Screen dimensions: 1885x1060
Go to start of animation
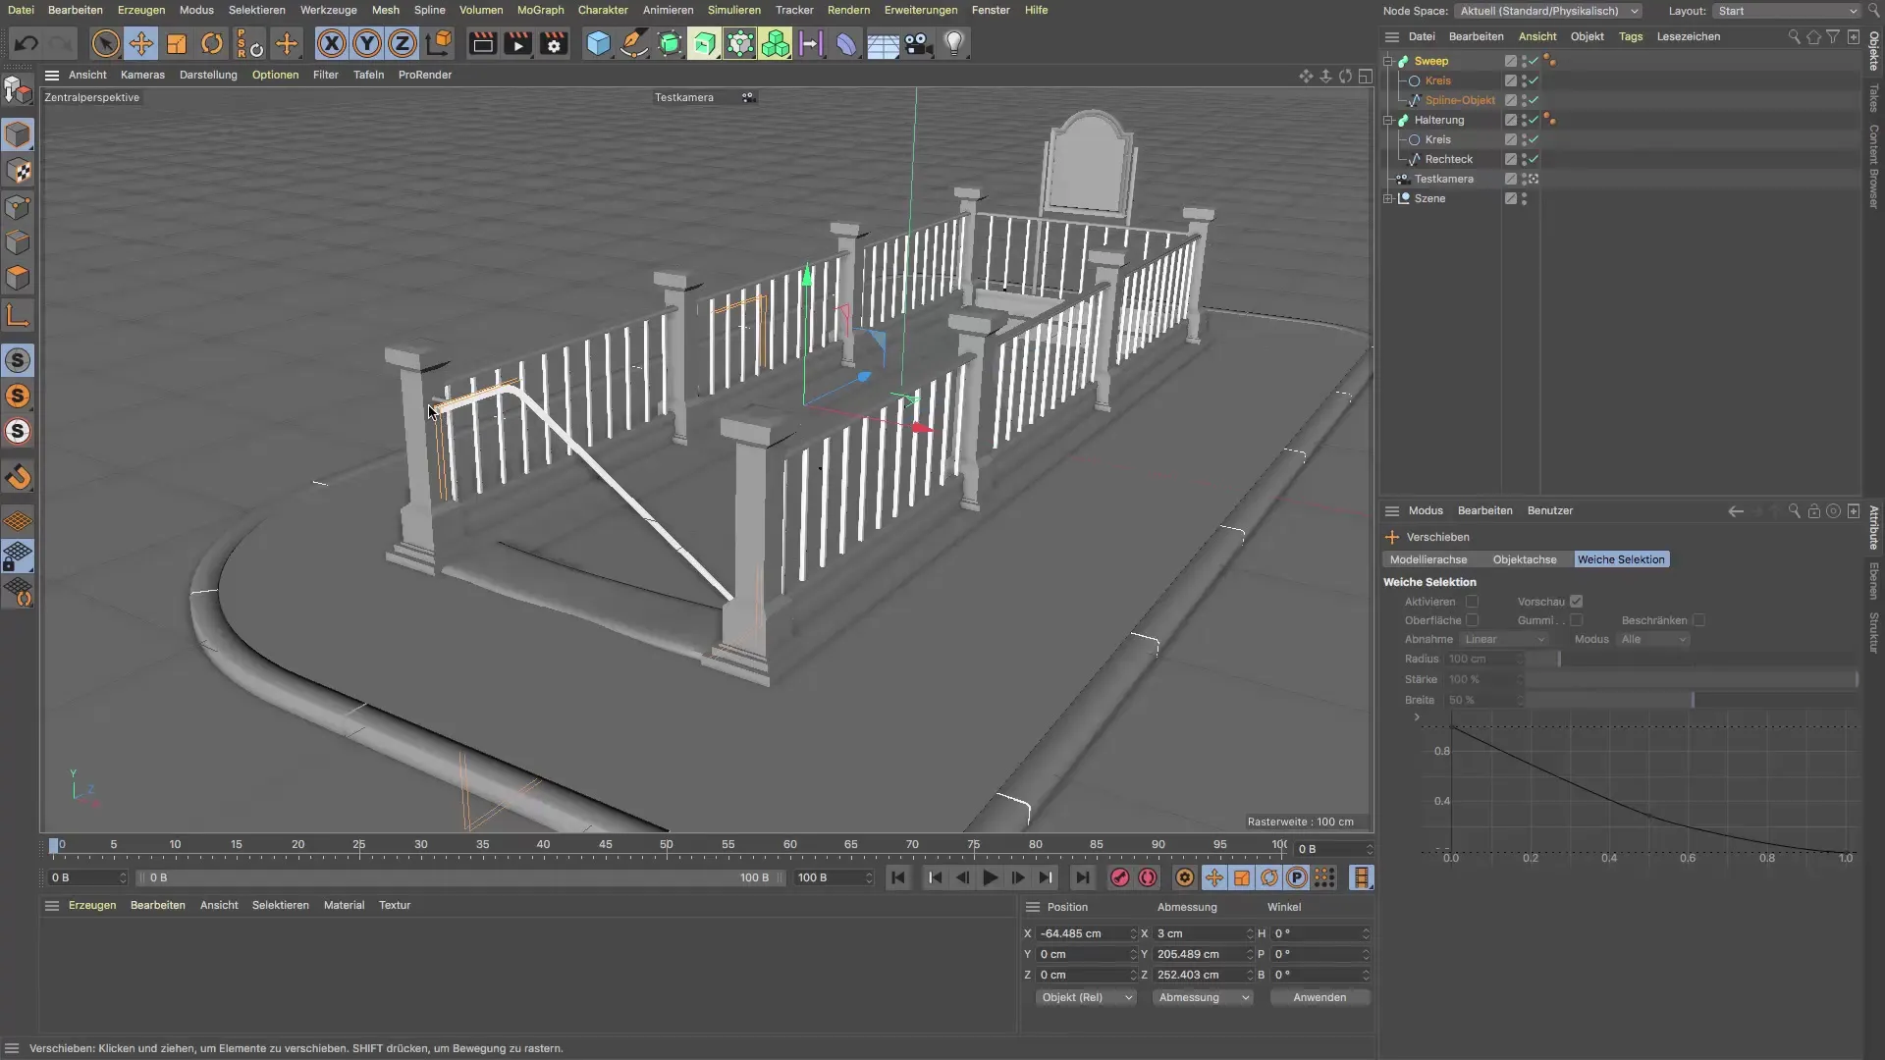point(898,878)
